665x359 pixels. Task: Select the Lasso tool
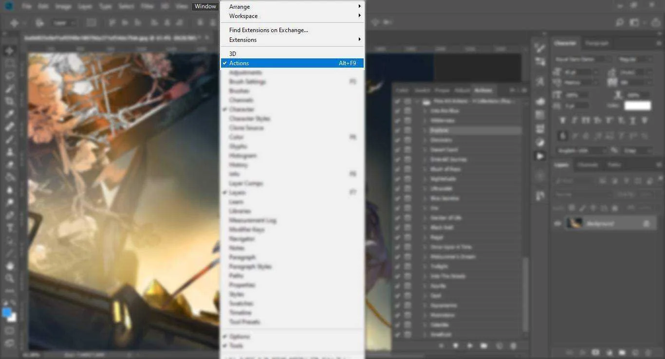(x=9, y=76)
